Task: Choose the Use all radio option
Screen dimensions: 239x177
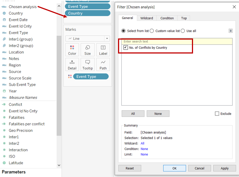Action: click(183, 31)
